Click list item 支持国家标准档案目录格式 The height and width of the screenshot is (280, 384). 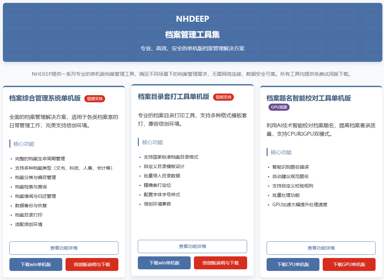point(171,157)
